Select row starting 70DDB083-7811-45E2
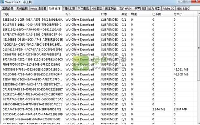 [x=99, y=69]
